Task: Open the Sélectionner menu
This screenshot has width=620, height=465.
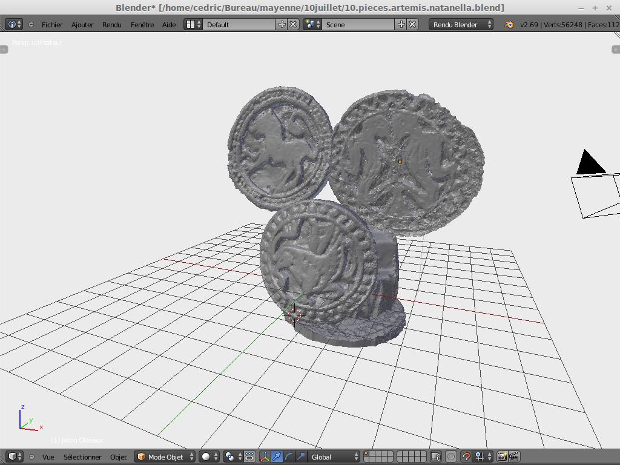Action: 82,457
